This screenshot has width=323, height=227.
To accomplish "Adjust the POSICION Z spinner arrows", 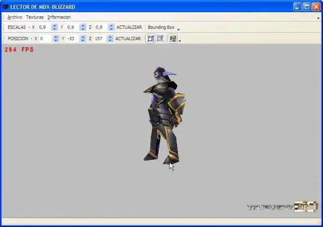I will [x=110, y=38].
